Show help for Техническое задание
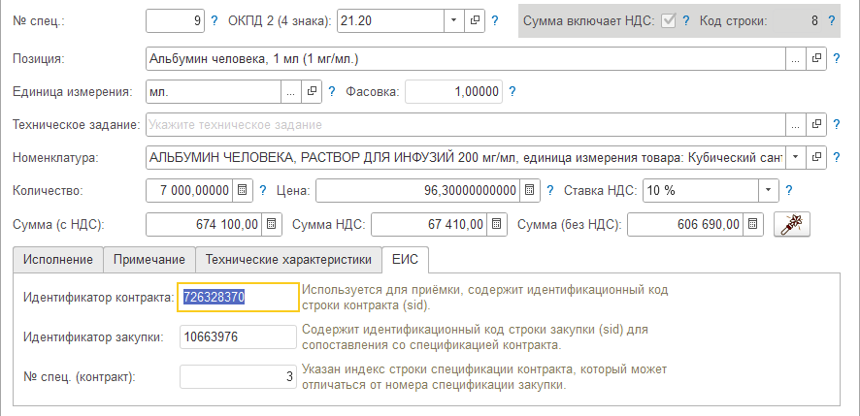The image size is (860, 416). (x=837, y=124)
